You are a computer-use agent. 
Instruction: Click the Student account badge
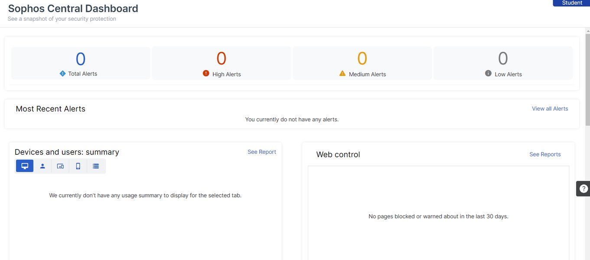(x=571, y=3)
